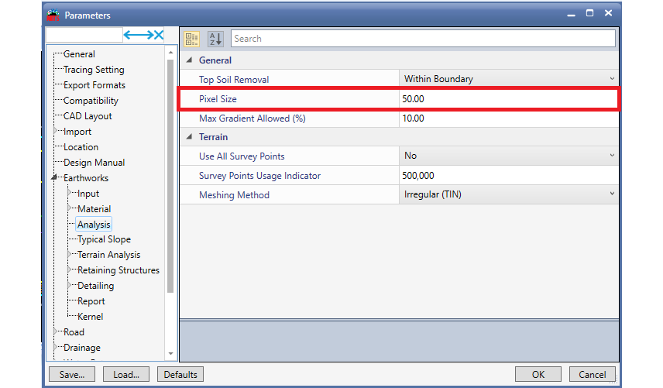Click the Cancel button

point(592,375)
